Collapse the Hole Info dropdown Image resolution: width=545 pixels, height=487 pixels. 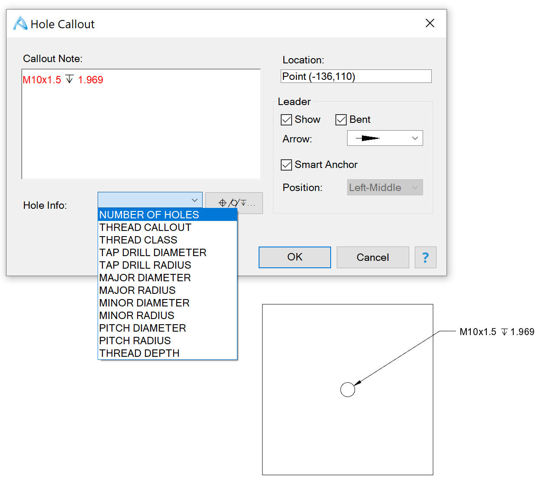(x=150, y=200)
